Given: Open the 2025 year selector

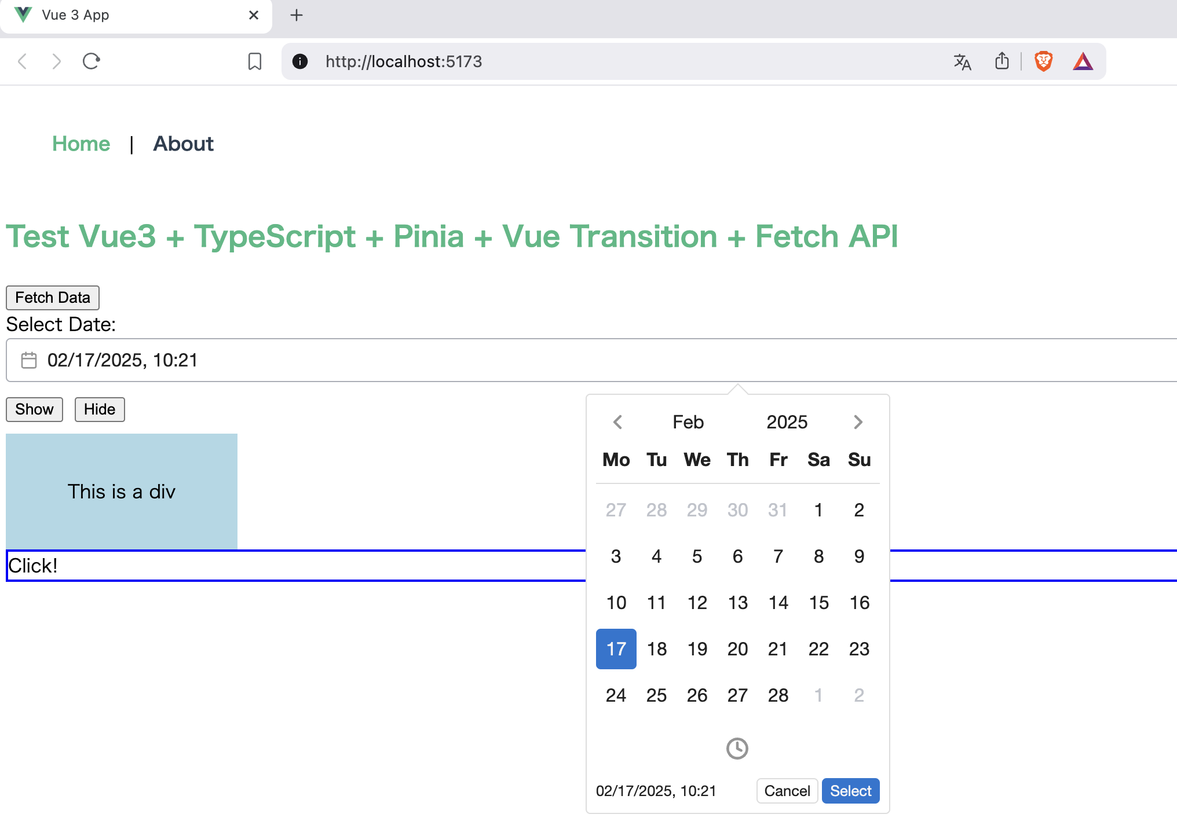Looking at the screenshot, I should (x=787, y=422).
